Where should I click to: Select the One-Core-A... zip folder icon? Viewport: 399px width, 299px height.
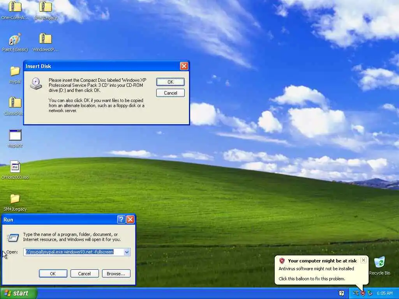coord(15,7)
